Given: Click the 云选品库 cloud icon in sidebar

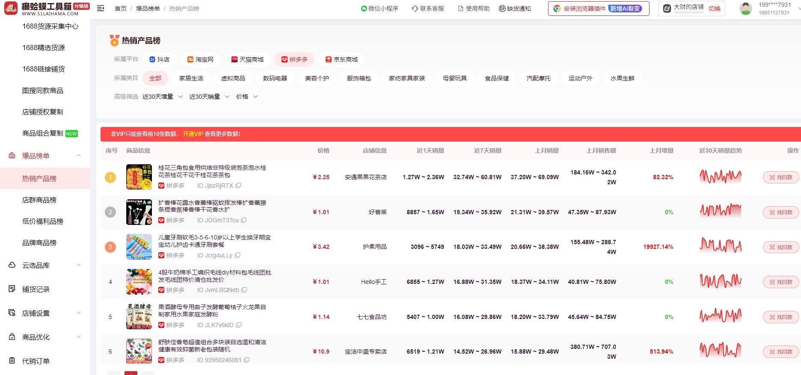Looking at the screenshot, I should point(12,265).
